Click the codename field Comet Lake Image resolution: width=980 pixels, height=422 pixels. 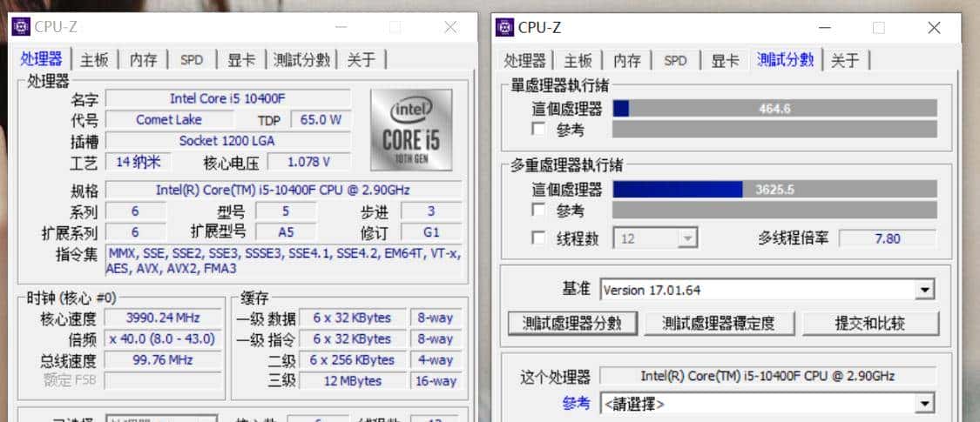click(x=169, y=120)
